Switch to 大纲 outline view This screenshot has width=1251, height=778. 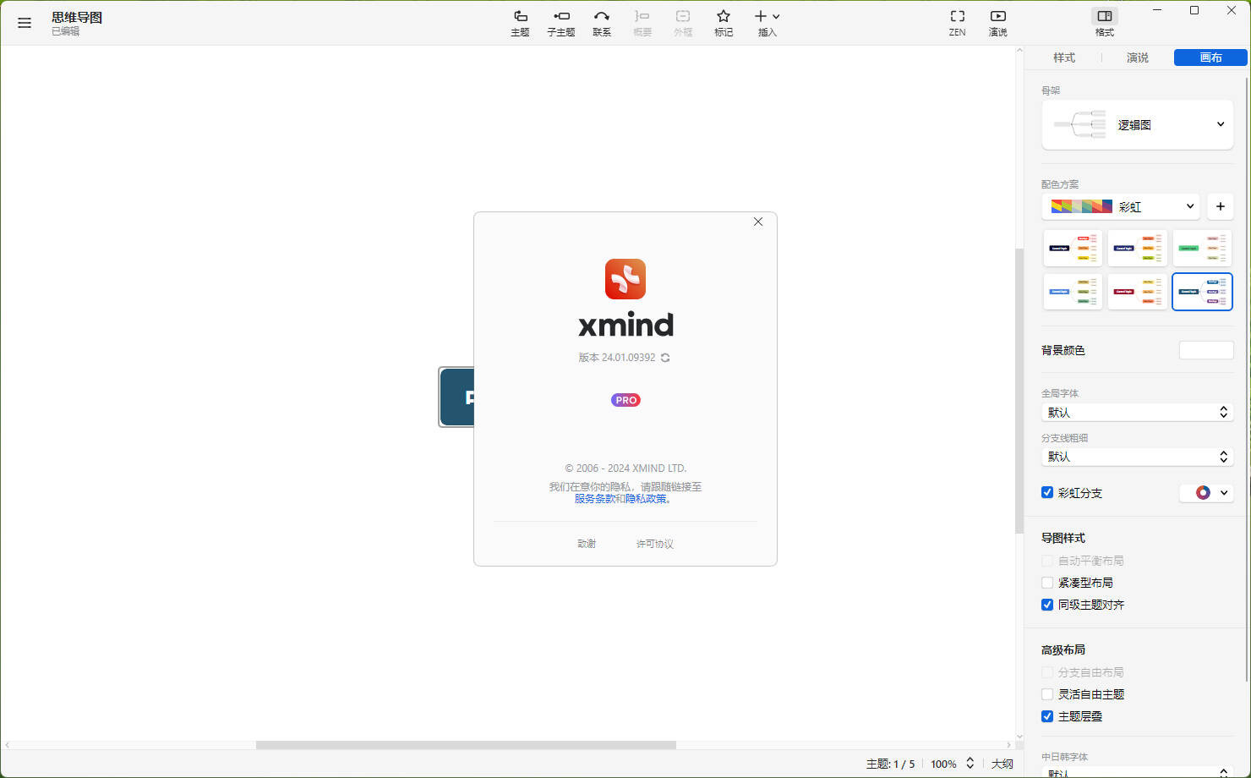1002,763
